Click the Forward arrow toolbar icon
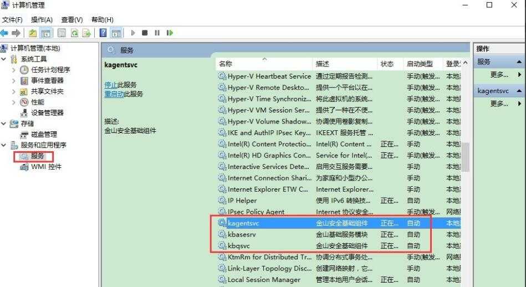Image resolution: width=526 pixels, height=287 pixels. tap(16, 33)
